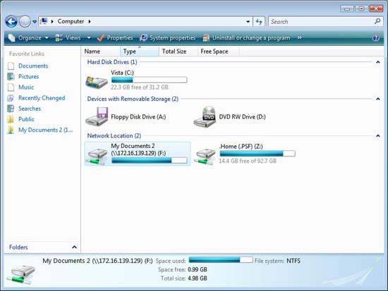Select Hard Disk Drives (1) heading

click(x=112, y=62)
